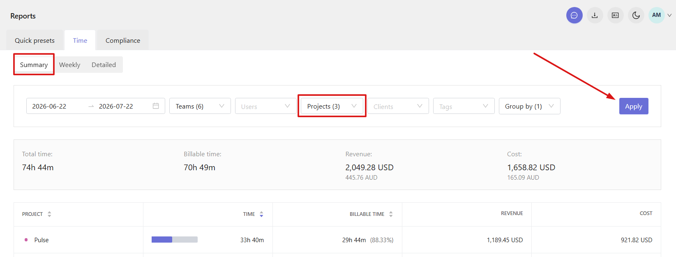Switch to Detailed report view
Viewport: 676px width, 257px height.
pos(104,65)
